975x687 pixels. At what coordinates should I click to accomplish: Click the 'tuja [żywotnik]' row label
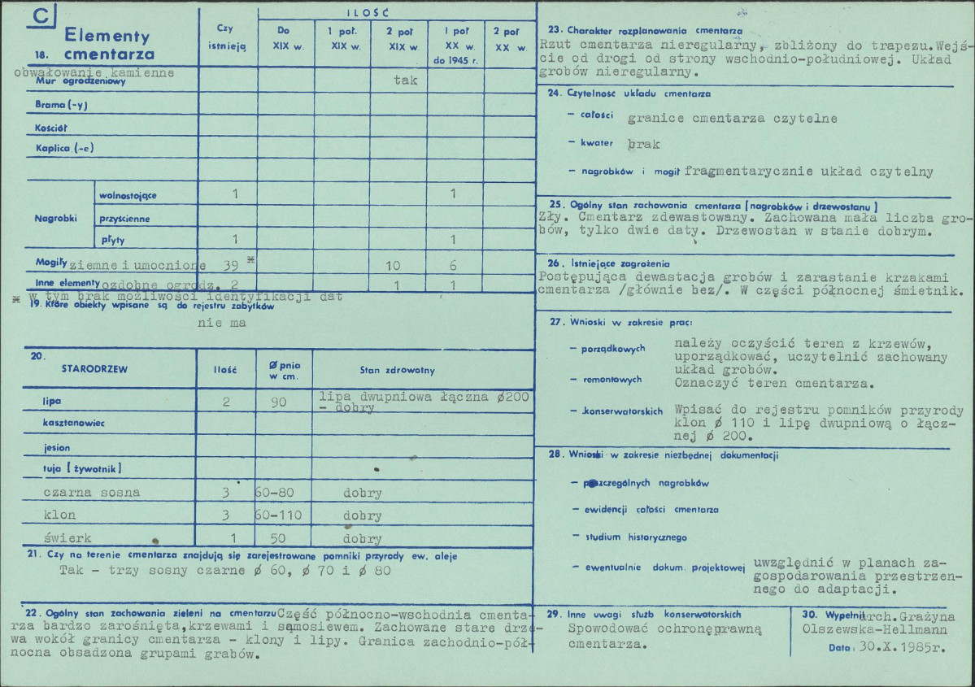82,469
